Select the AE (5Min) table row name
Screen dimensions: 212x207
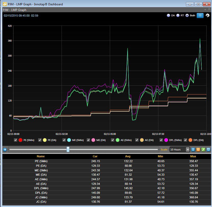41,179
